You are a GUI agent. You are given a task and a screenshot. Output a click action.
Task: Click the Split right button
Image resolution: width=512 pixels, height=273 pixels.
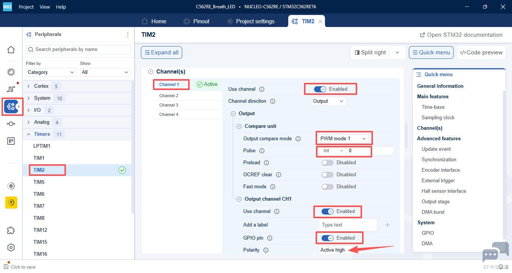370,52
